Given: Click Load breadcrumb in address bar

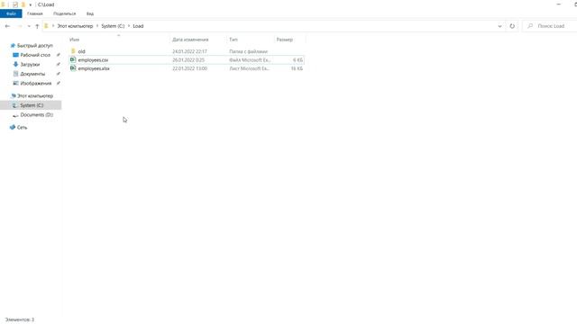Looking at the screenshot, I should coord(138,26).
